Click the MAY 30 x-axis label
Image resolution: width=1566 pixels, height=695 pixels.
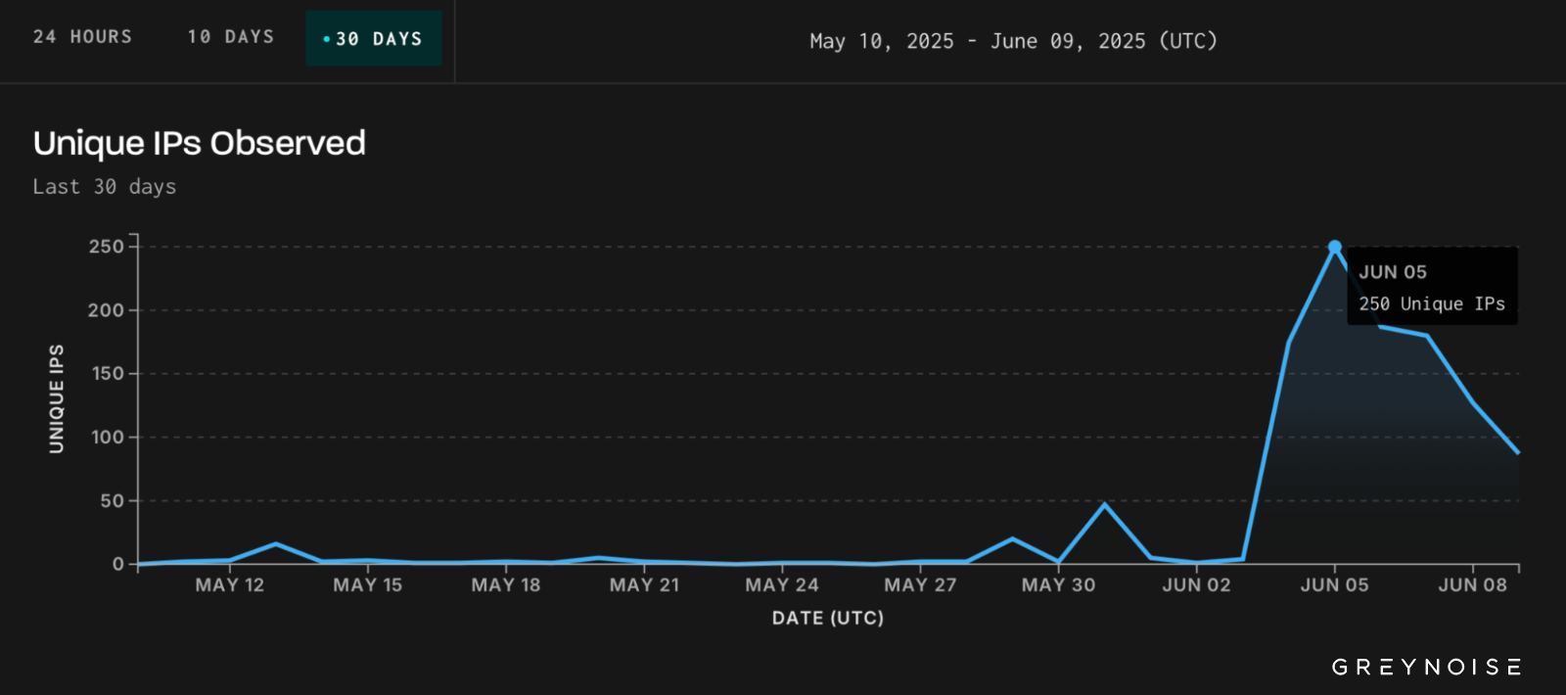coord(1058,585)
